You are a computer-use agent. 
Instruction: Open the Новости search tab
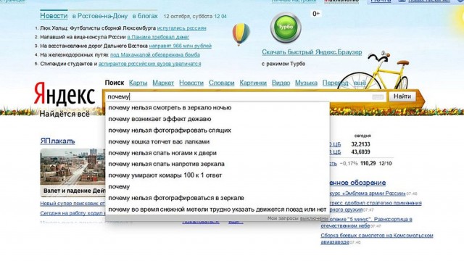191,83
